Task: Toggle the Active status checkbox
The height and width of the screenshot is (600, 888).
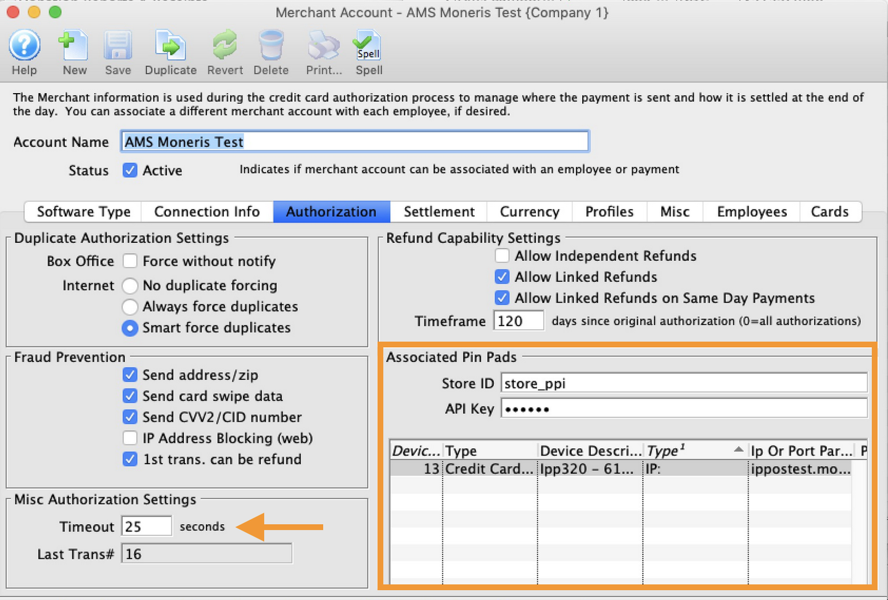Action: click(x=129, y=170)
